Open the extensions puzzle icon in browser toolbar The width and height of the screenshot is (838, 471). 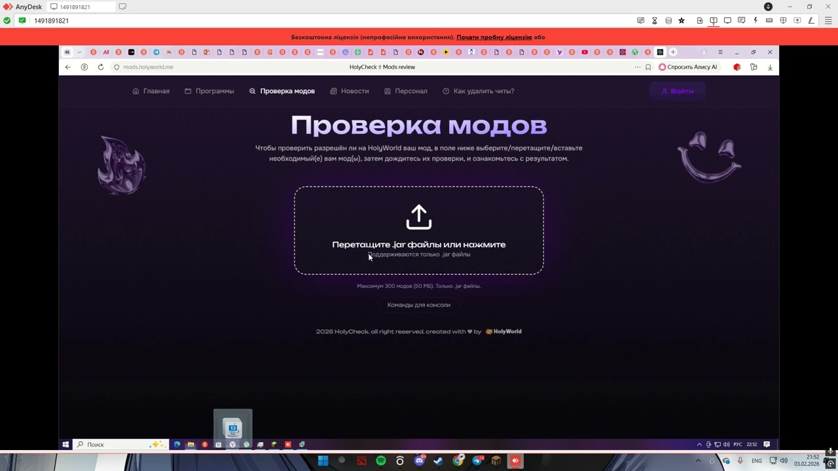coord(754,67)
